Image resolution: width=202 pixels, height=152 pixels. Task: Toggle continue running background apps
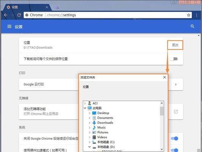[x=174, y=138]
